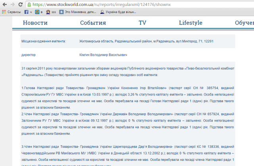Open the sss bookmark
The width and height of the screenshot is (254, 166).
coord(50,12)
